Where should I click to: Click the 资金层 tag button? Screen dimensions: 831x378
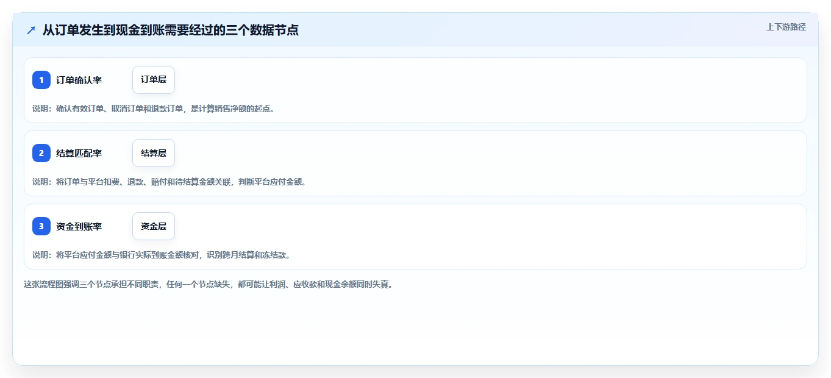point(154,226)
